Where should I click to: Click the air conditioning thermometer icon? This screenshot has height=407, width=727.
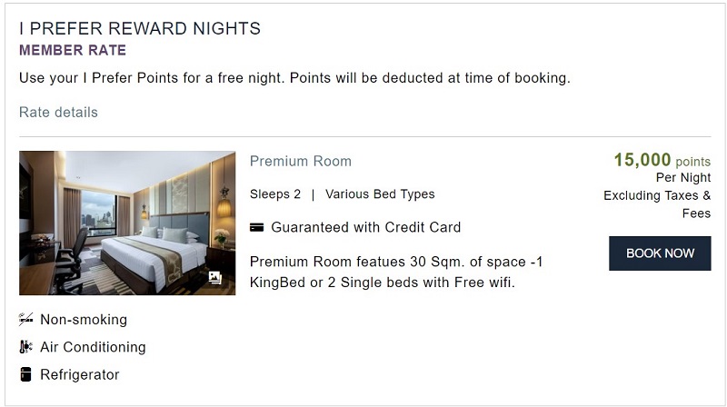(26, 347)
